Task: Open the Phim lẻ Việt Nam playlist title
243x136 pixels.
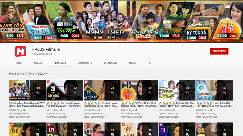Action: (x=177, y=105)
